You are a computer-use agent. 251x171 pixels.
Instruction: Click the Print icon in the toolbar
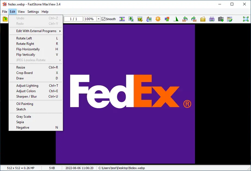tap(212, 19)
